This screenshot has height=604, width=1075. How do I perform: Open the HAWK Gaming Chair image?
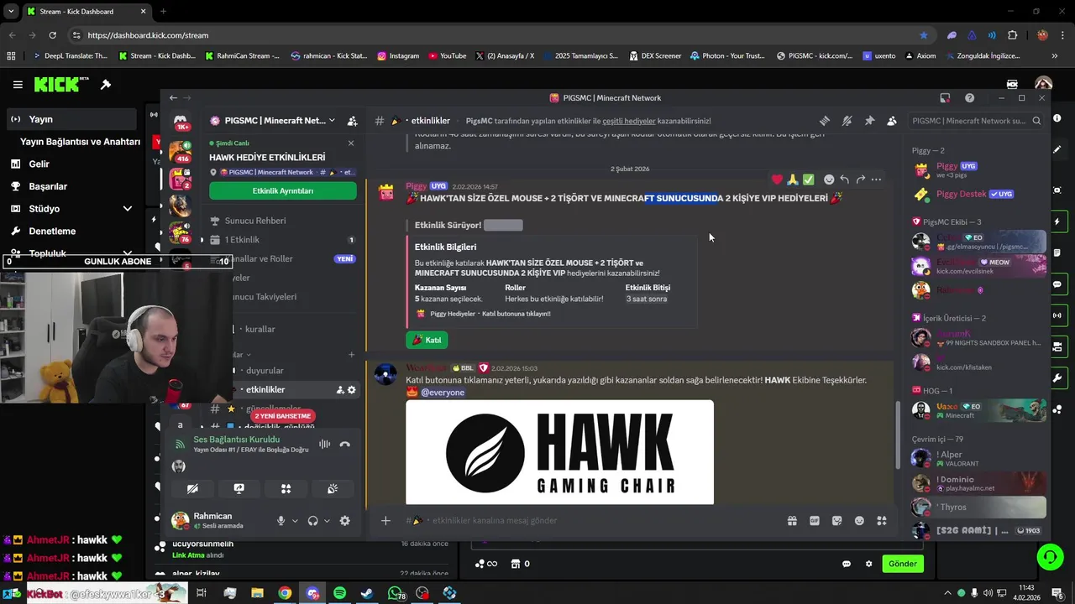(559, 452)
